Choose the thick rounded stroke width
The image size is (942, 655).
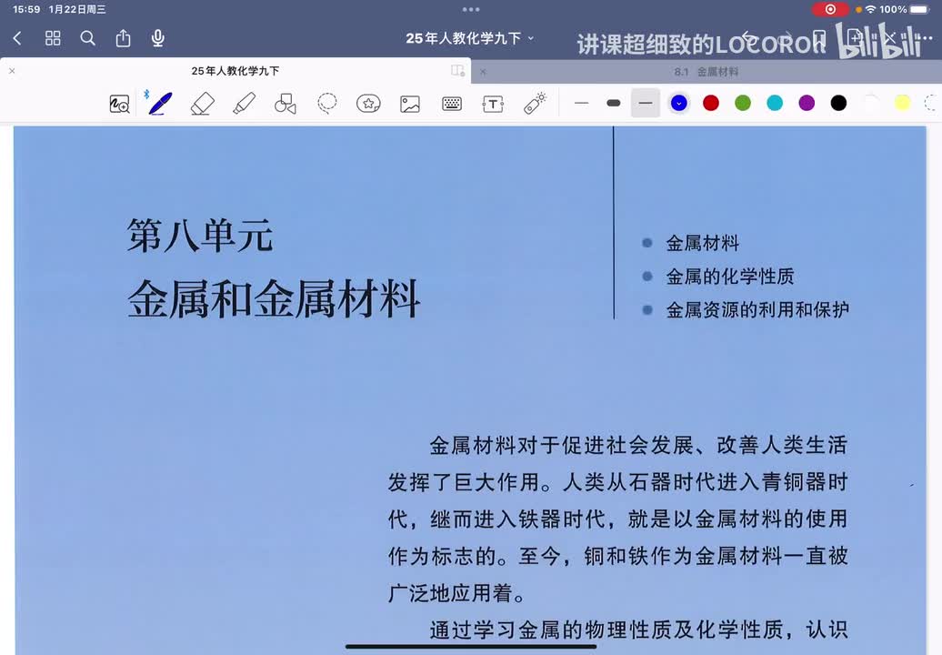click(x=614, y=104)
